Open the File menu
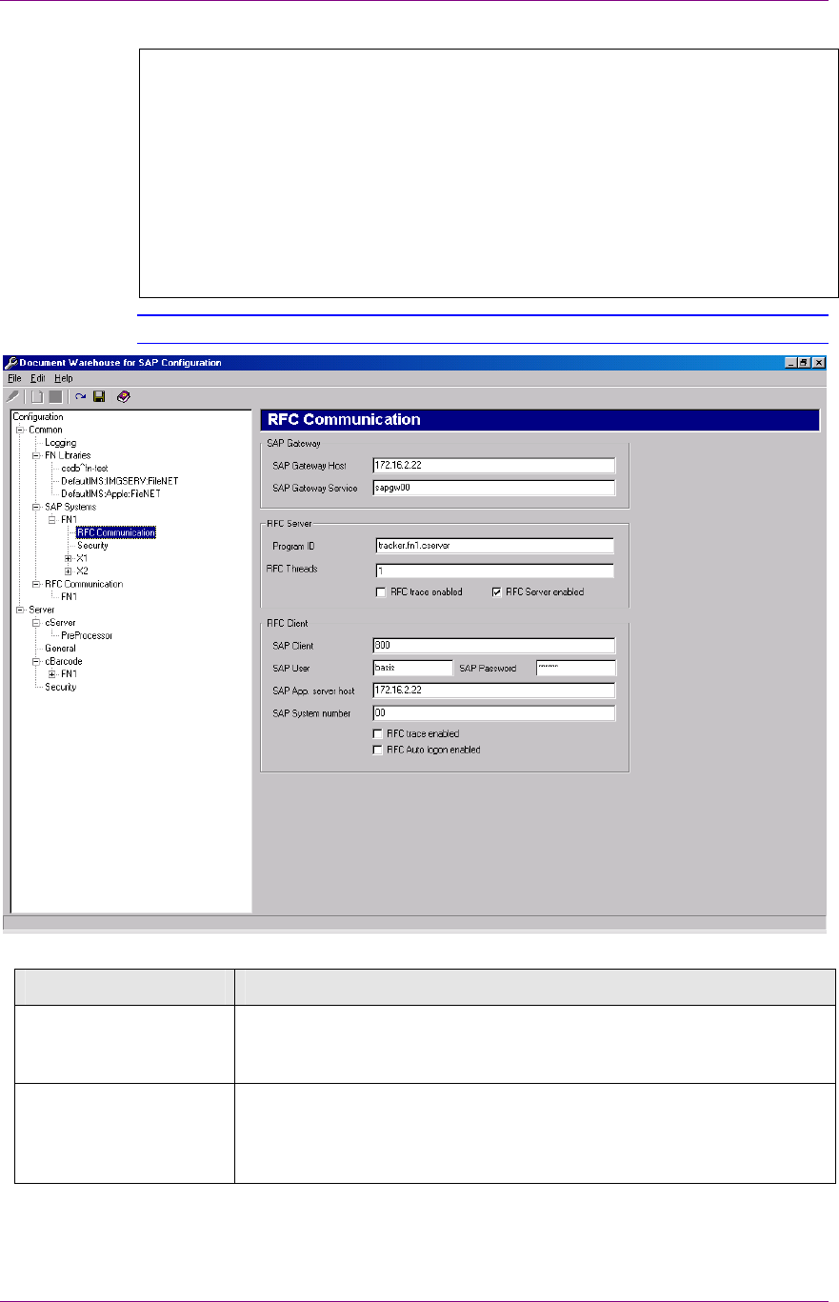 click(x=13, y=378)
